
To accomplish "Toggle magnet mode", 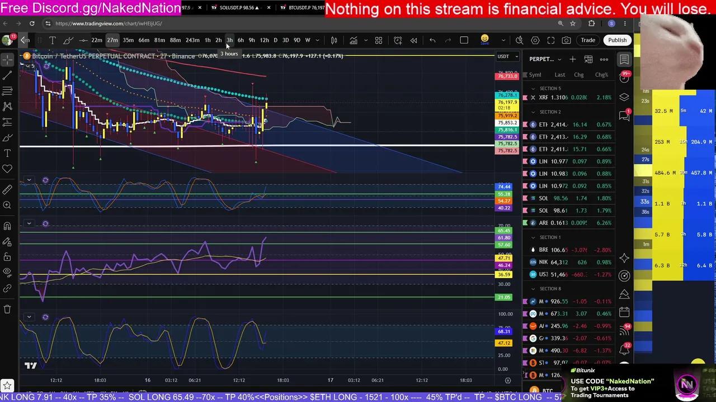I will 7,226.
